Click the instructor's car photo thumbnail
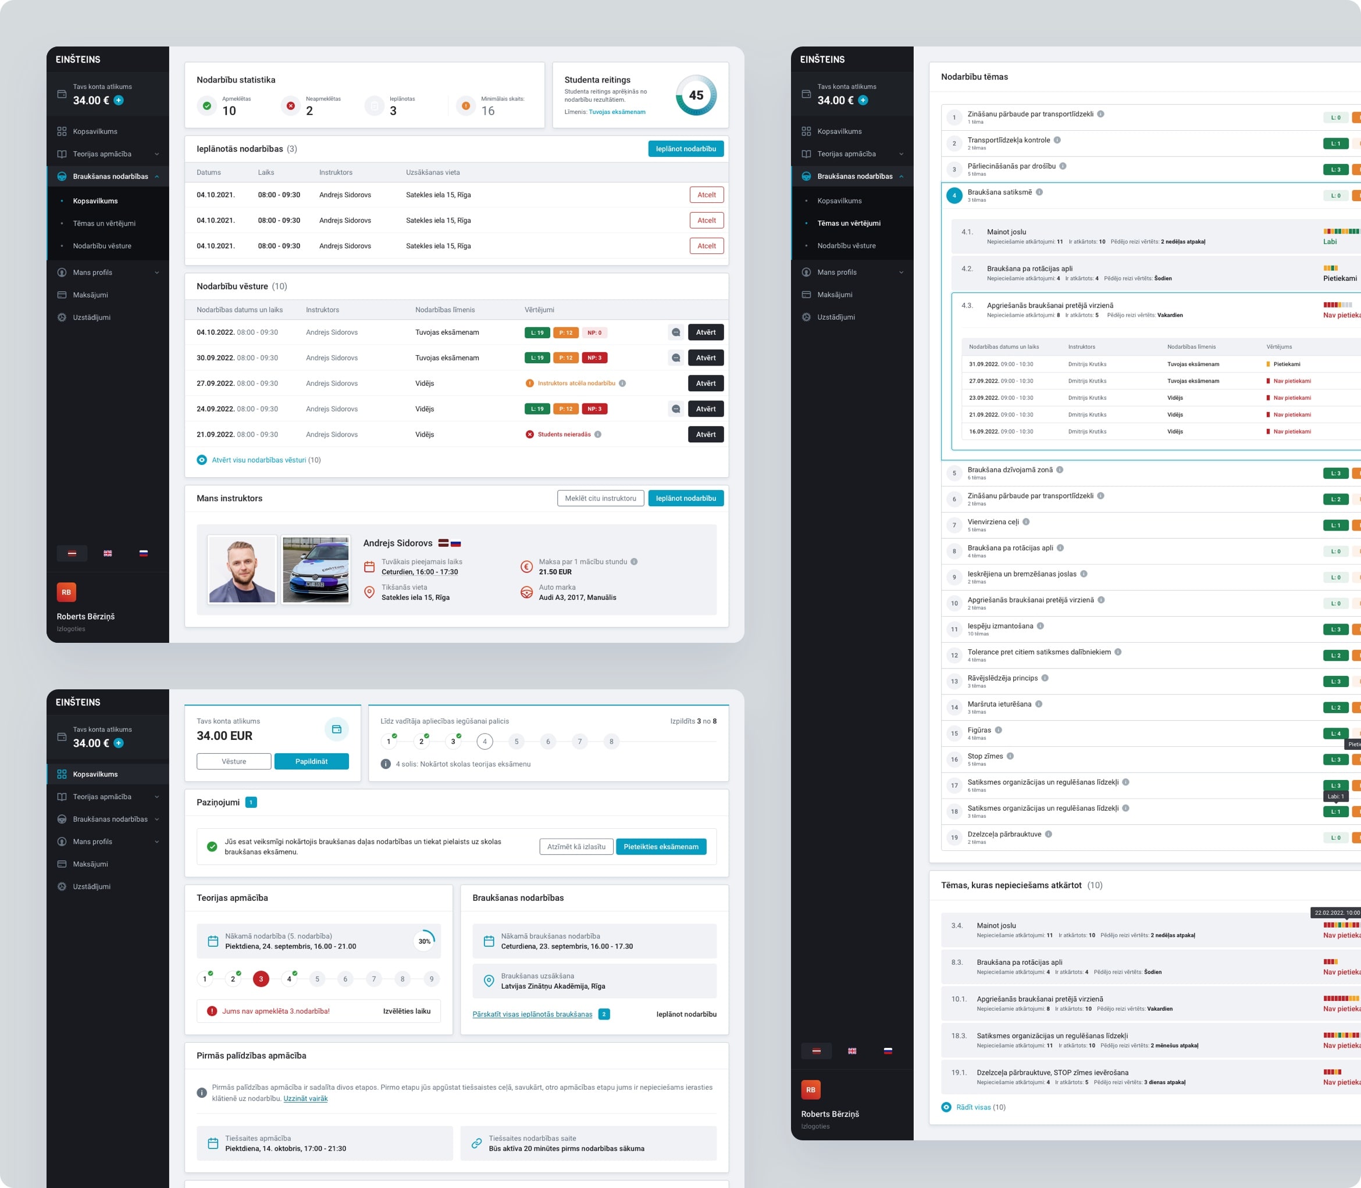Screen dimensions: 1361x1188 coord(316,570)
